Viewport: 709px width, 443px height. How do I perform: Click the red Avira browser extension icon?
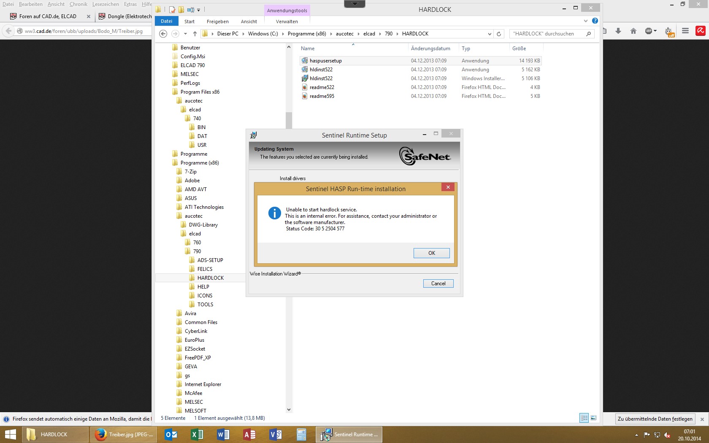pyautogui.click(x=701, y=31)
